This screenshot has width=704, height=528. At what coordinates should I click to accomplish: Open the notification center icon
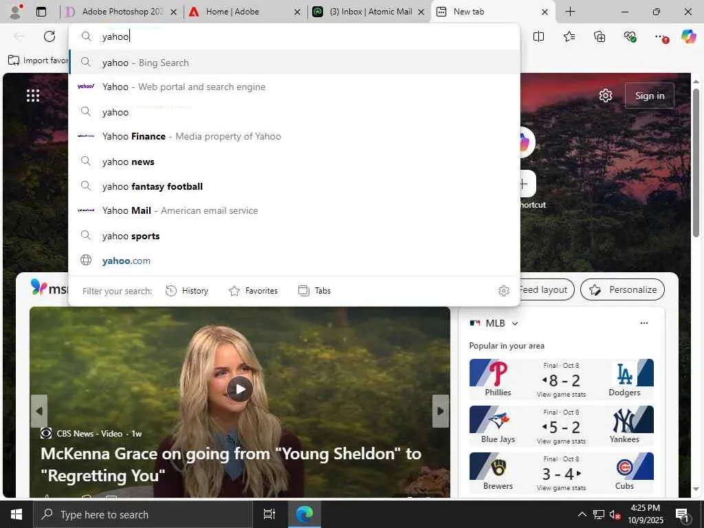(x=683, y=515)
